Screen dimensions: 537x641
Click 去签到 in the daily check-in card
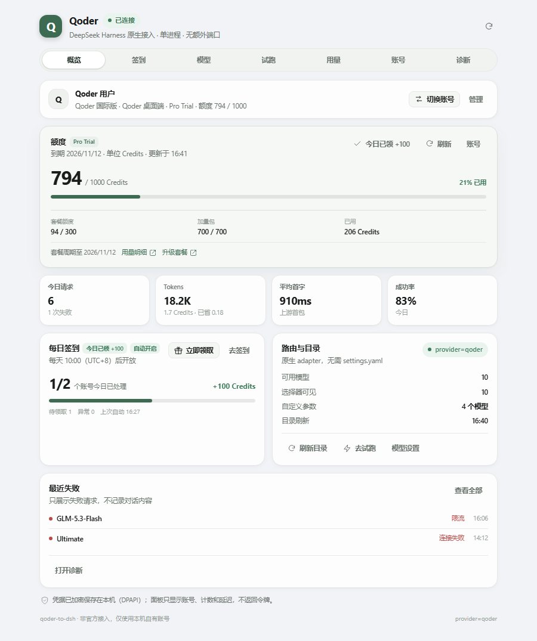pyautogui.click(x=239, y=351)
